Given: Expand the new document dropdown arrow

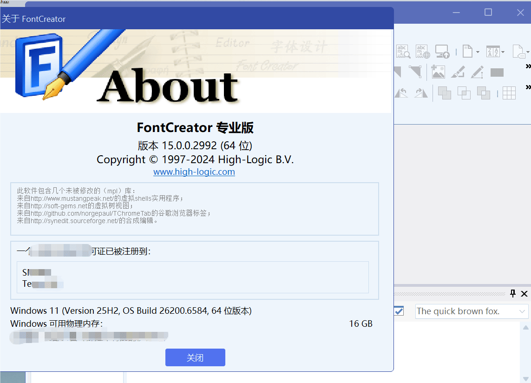Looking at the screenshot, I should (478, 52).
